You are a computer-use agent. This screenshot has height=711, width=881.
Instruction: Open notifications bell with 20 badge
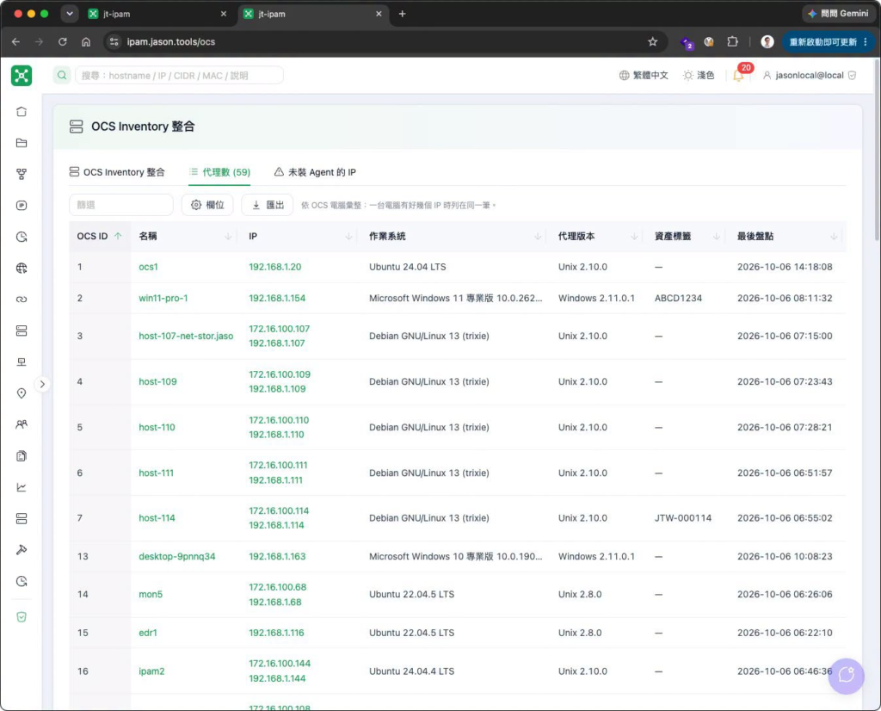click(739, 75)
